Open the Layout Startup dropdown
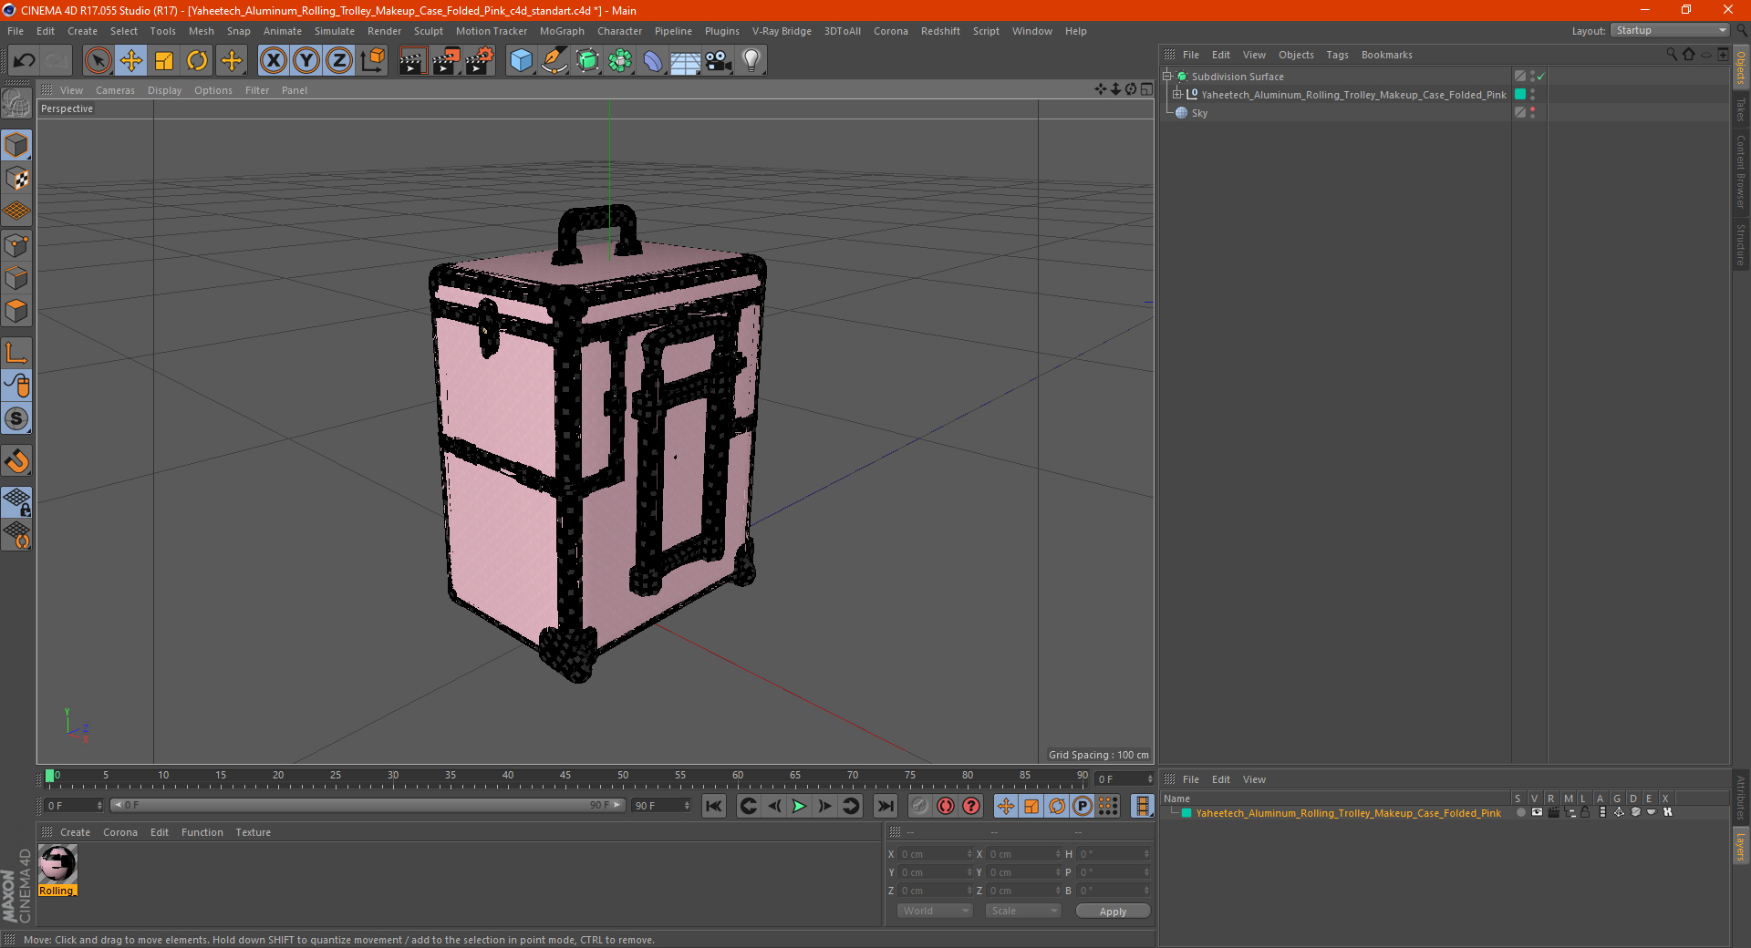 click(x=1670, y=31)
